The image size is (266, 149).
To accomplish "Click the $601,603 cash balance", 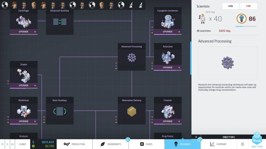I will [x=48, y=142].
